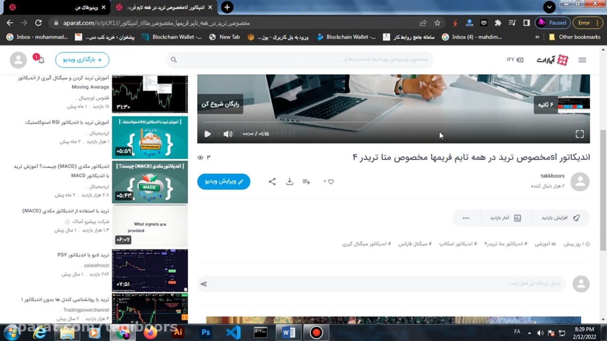Open the Chrome tab search dropdown

549,7
